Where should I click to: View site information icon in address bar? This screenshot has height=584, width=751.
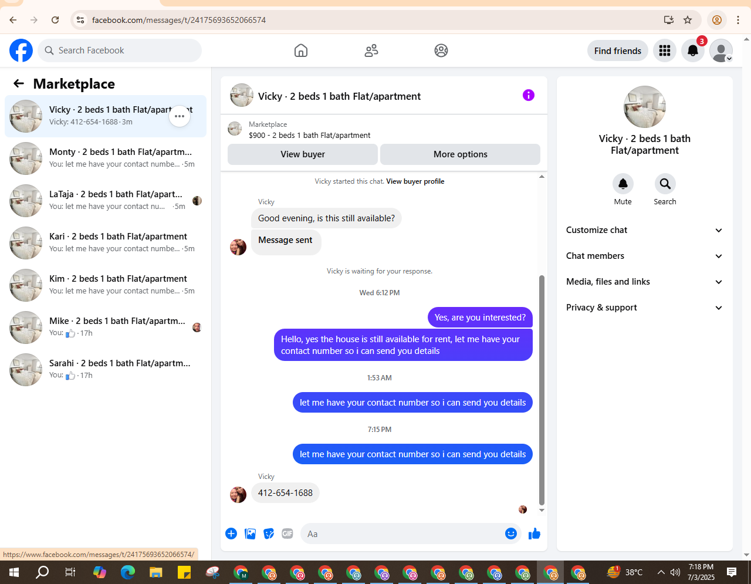81,20
